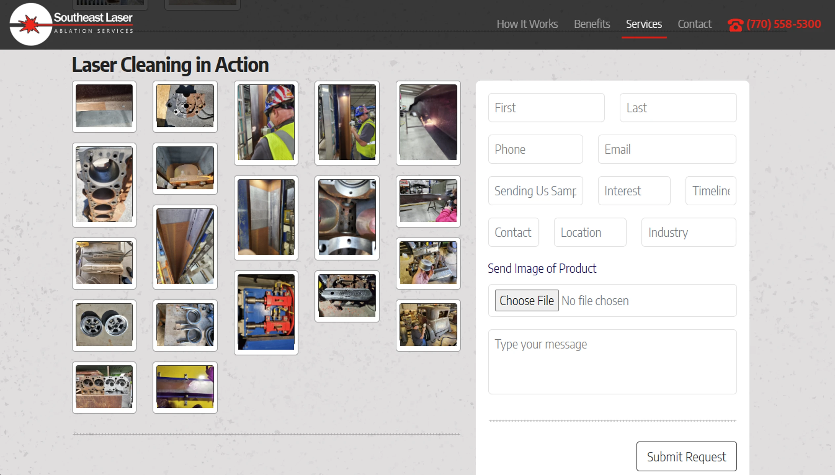
Task: Open the worker in flag hard hat thumbnail
Action: click(266, 123)
